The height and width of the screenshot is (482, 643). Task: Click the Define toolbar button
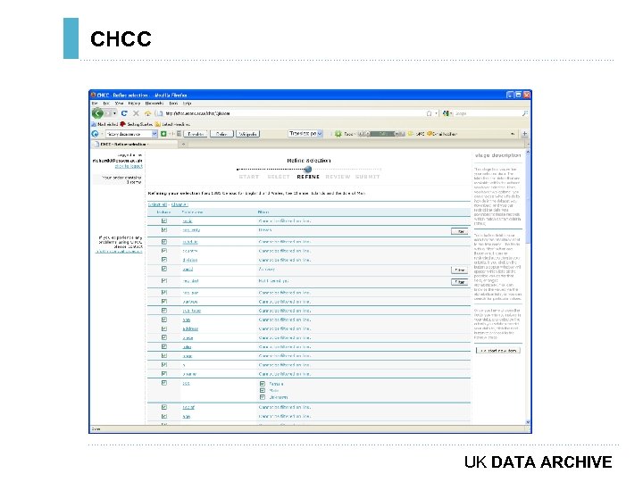221,134
